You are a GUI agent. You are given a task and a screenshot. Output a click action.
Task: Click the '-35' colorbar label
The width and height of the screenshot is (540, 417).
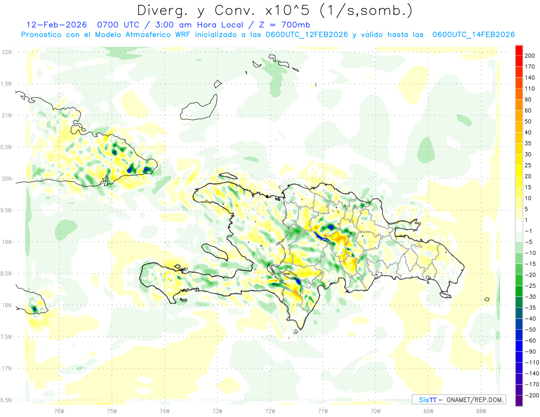point(530,308)
